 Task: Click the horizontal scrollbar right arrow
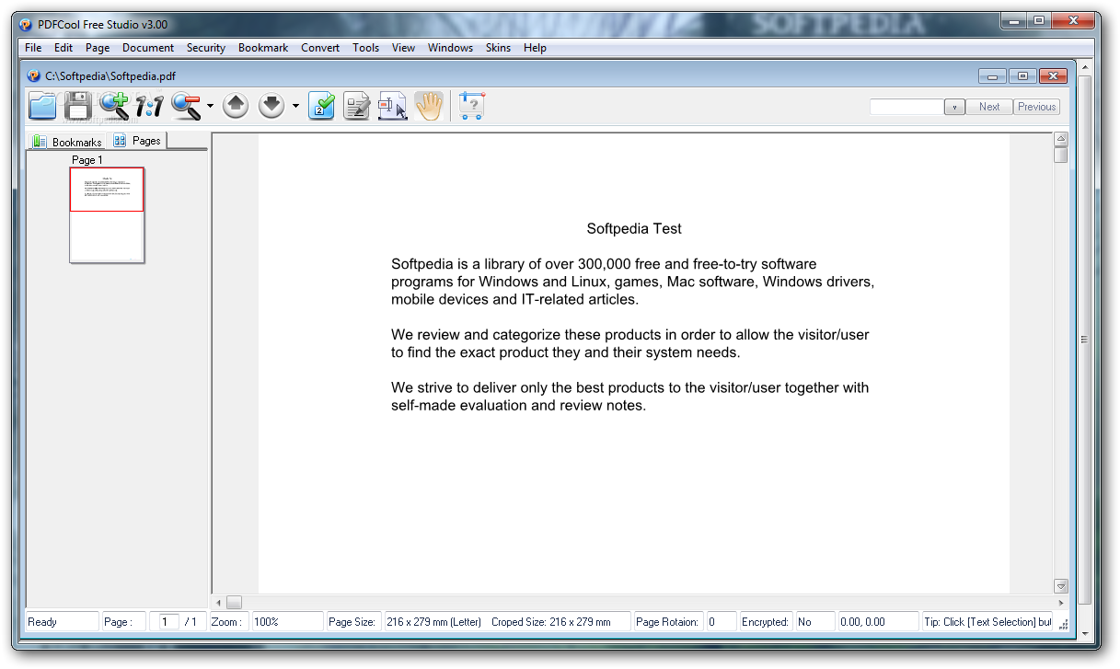(x=1060, y=603)
